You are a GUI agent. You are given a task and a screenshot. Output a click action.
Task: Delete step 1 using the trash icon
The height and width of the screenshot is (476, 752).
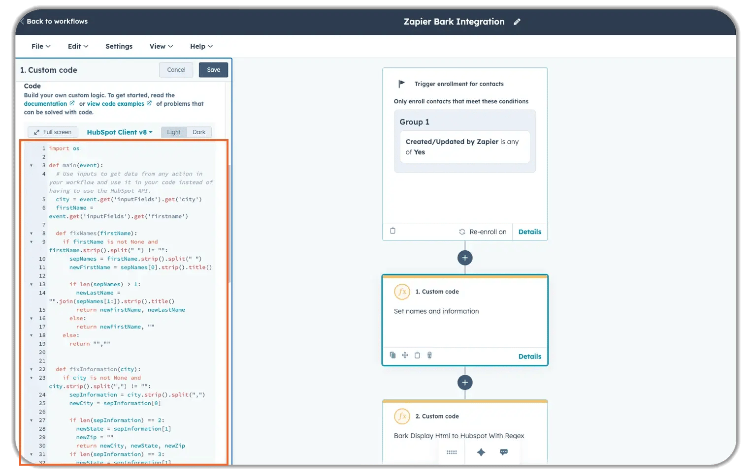(x=429, y=355)
